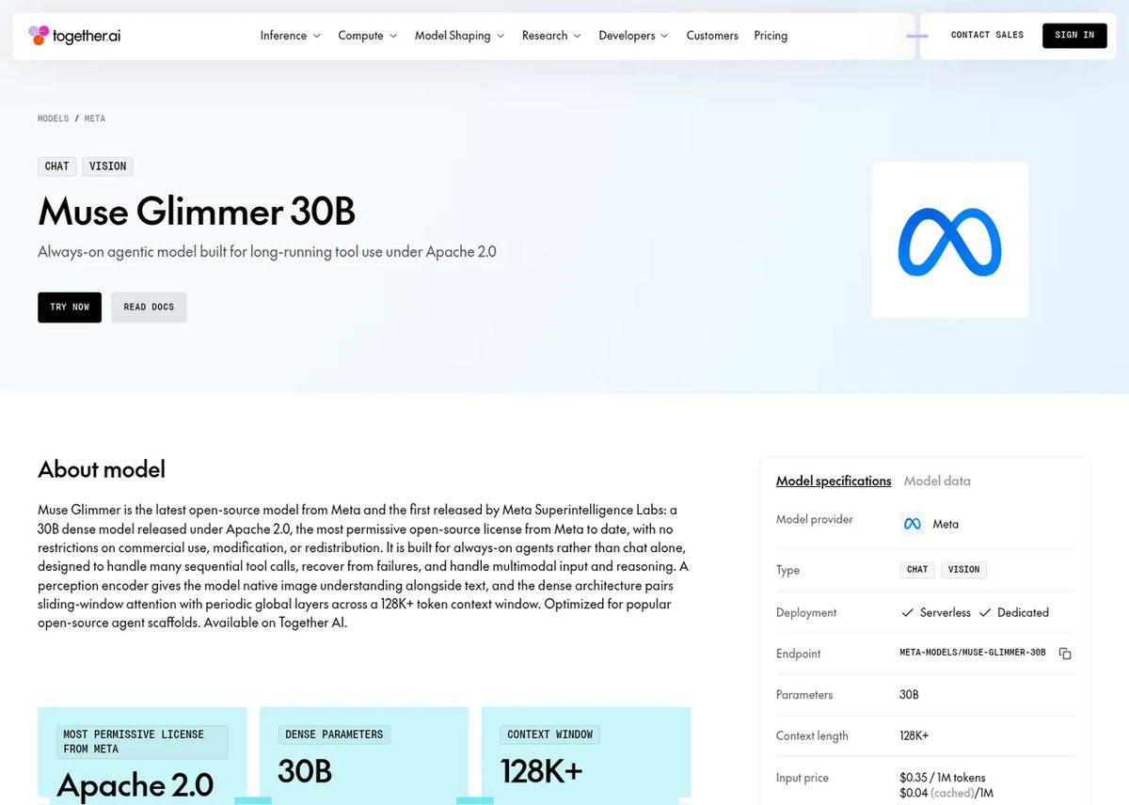Switch to the Model specifications tab
The image size is (1129, 805).
coord(834,481)
